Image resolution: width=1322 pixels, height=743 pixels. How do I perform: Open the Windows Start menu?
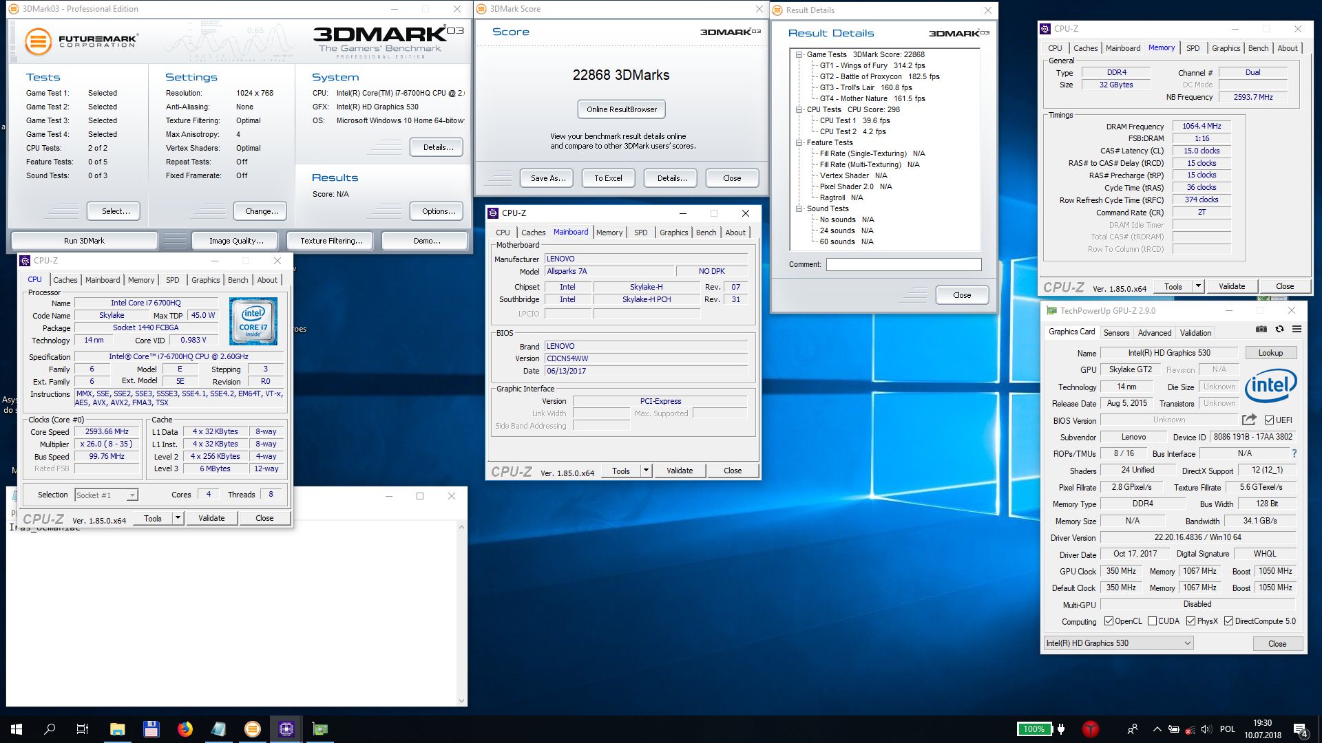[17, 729]
